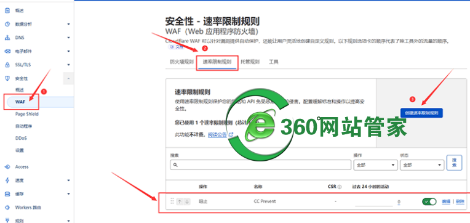Screen dimensions: 470x223
Task: Click the Access label in sidebar
Action: coord(22,167)
